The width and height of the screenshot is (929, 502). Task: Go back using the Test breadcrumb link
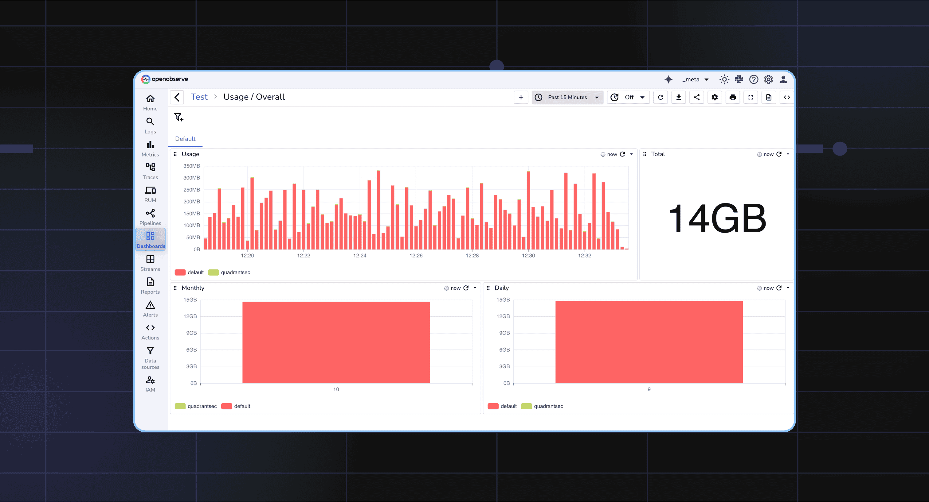(199, 97)
